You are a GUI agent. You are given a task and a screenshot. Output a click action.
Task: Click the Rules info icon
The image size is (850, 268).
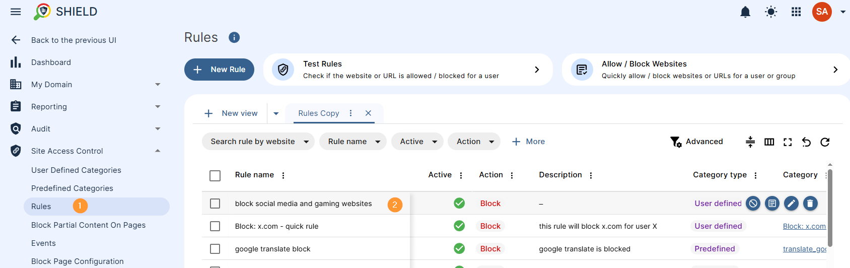click(234, 37)
